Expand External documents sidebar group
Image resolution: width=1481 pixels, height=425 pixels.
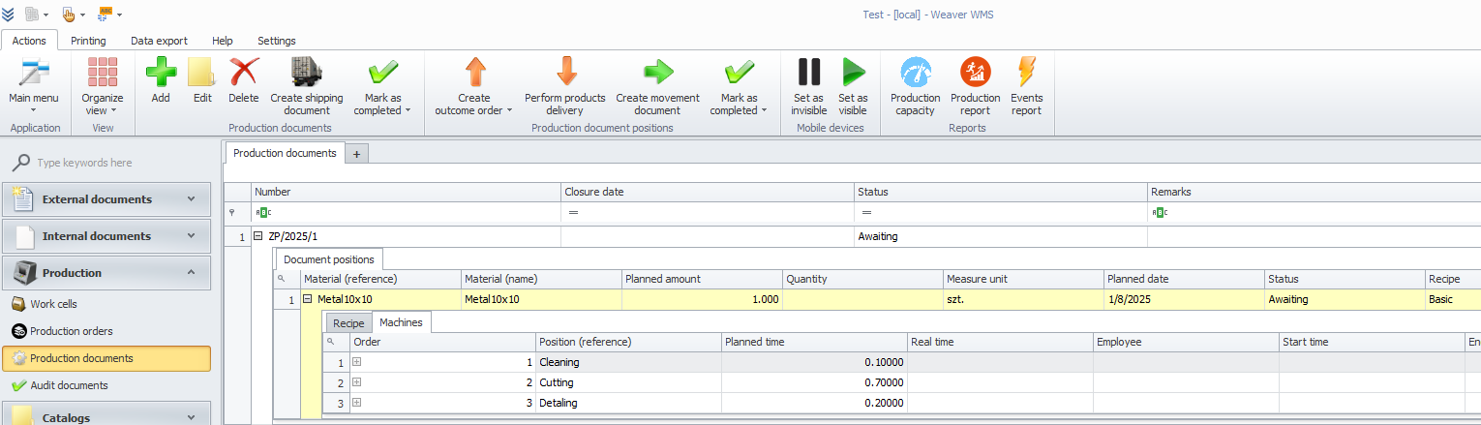[106, 199]
